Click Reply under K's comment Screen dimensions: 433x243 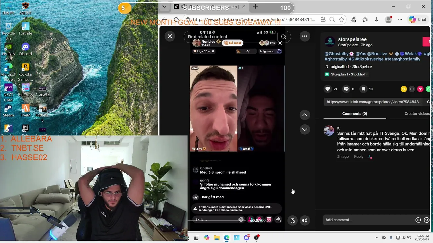coord(359,157)
